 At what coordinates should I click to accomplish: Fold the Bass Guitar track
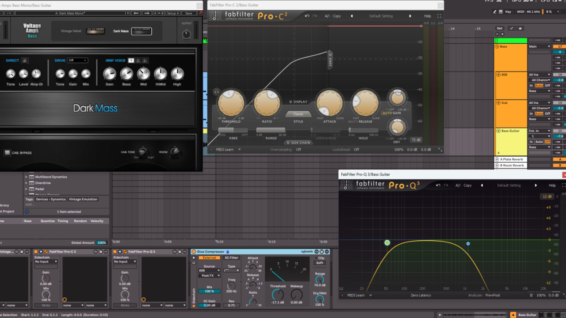498,131
